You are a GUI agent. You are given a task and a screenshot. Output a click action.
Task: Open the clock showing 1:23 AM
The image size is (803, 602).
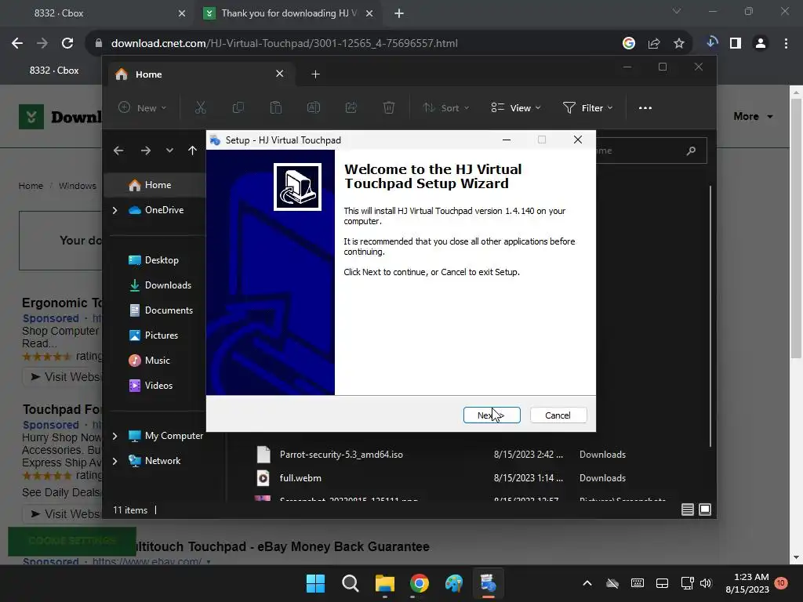(747, 583)
